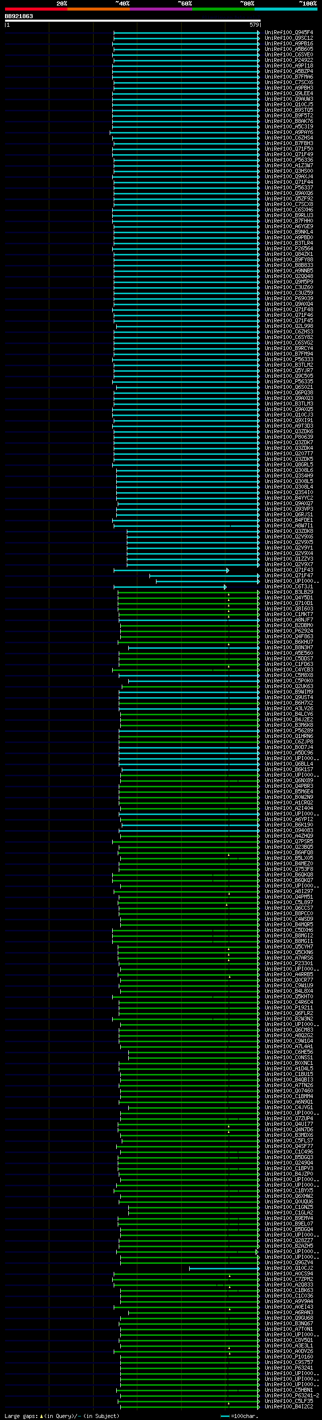
Task: Select the UniRef100_C4YCB3 label
Action: click(289, 670)
